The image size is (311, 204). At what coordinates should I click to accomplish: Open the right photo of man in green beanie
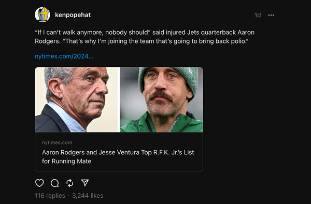161,99
